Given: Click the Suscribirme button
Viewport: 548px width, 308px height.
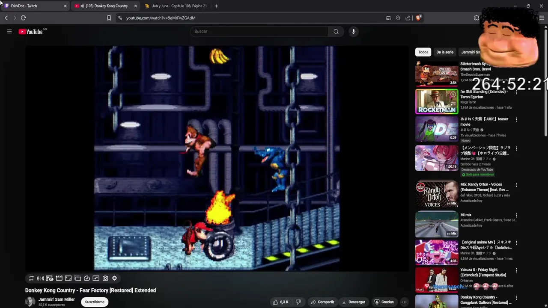Looking at the screenshot, I should click(x=95, y=302).
